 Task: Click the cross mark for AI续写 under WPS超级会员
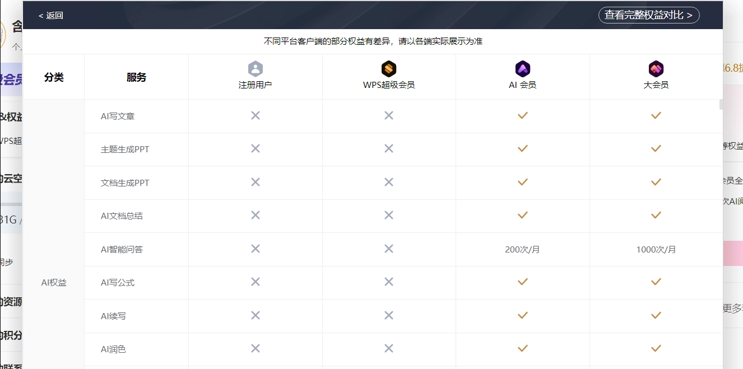[389, 315]
